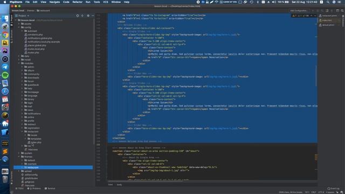Screen dimensions: 345x194
Task: Open the Structure vertical tool window tab
Action: click(x=12, y=36)
